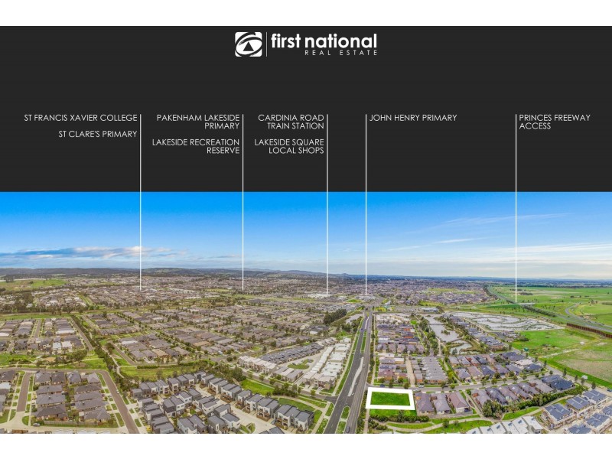Click the 'first national' brand name text
Screen dimensions: 612x459
click(324, 41)
